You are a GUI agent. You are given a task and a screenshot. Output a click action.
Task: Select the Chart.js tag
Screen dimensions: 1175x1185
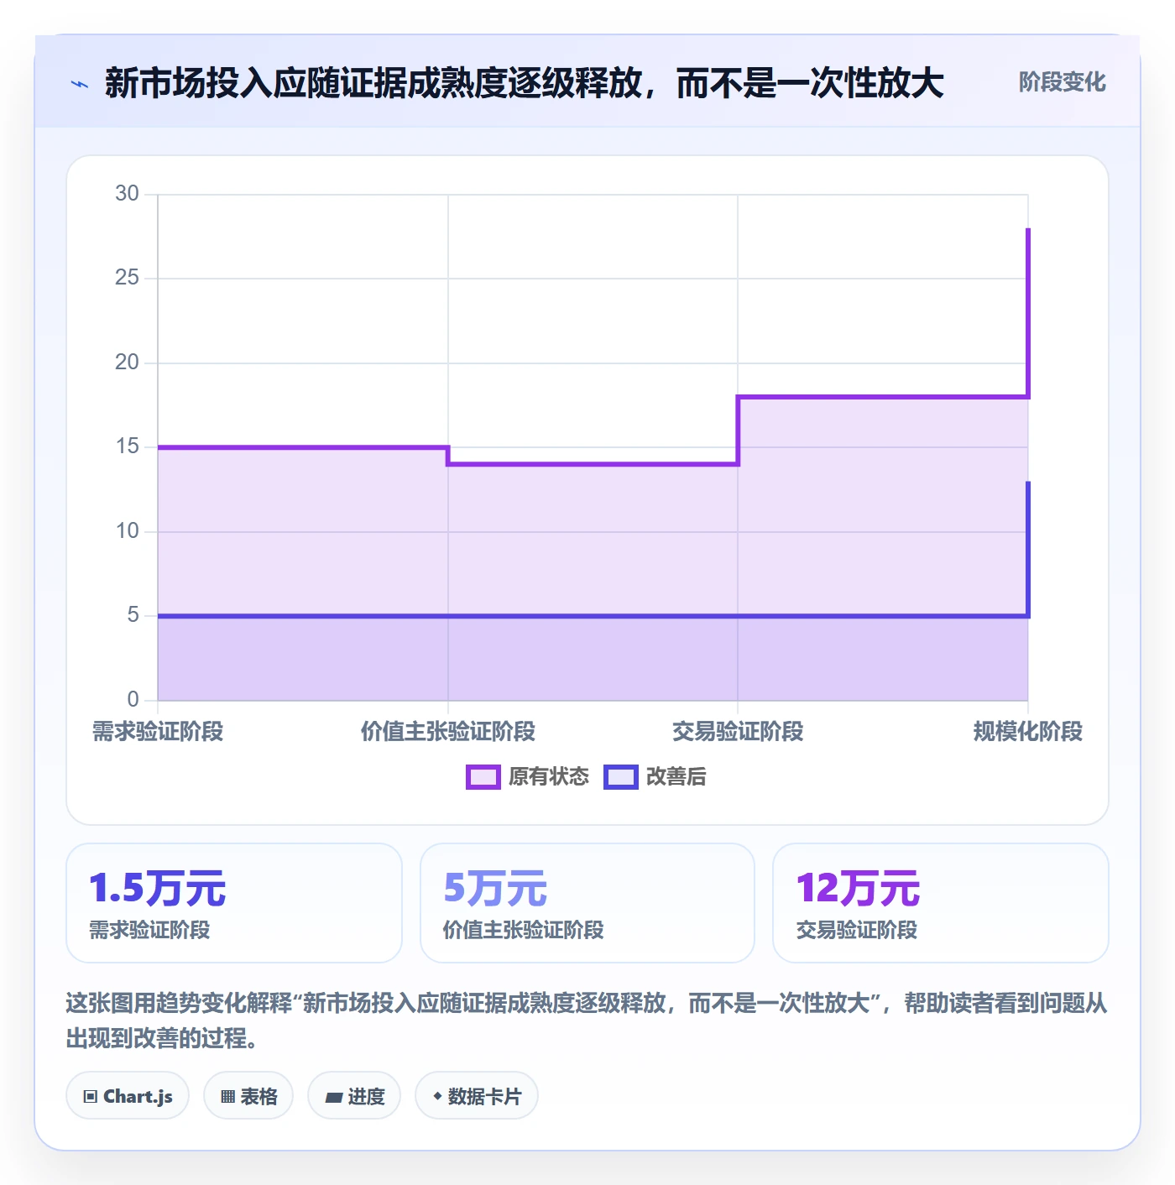[128, 1096]
